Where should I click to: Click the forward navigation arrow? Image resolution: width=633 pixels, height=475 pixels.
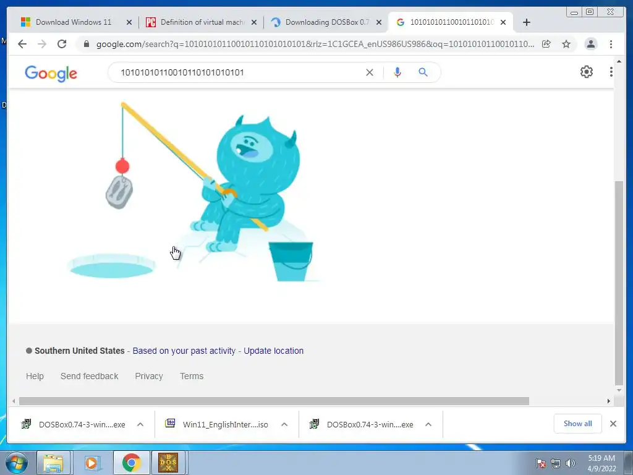point(42,44)
